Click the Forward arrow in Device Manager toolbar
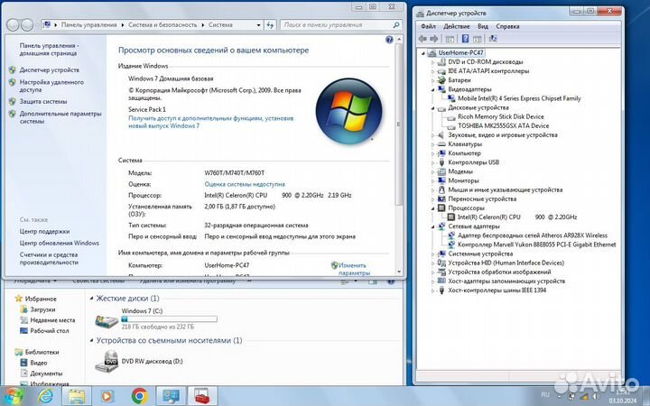Screen dimensions: 650x406 (x=434, y=39)
